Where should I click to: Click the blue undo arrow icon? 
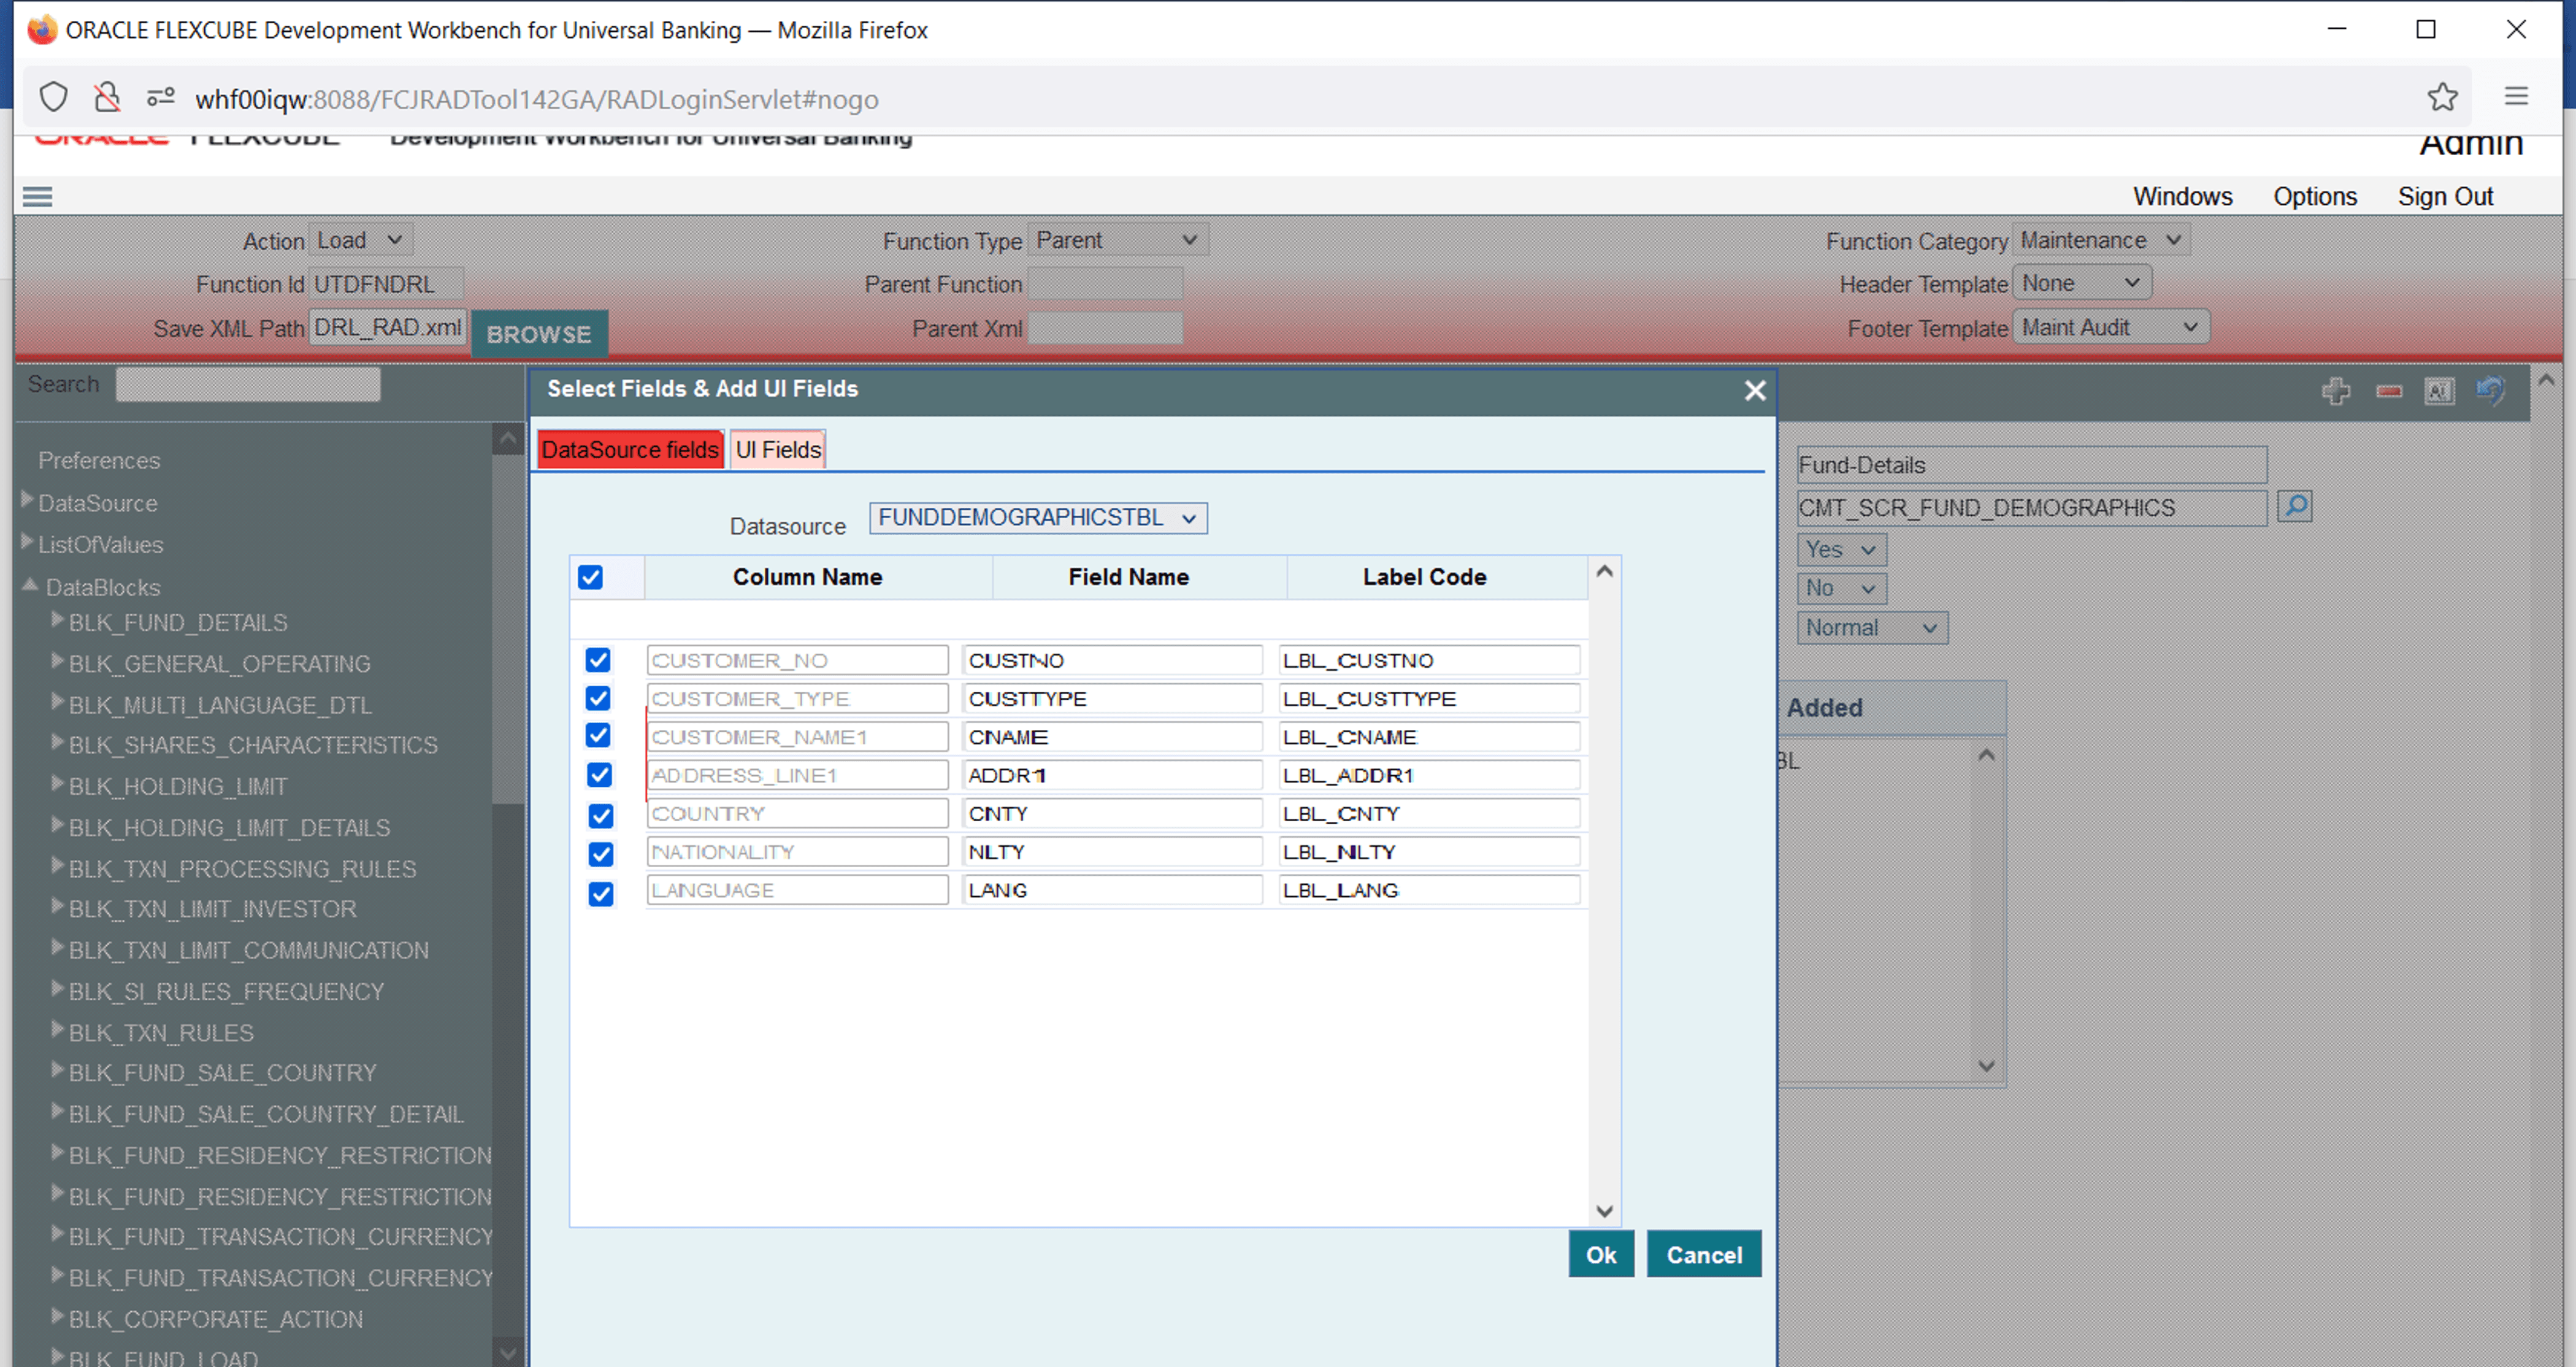[2490, 390]
